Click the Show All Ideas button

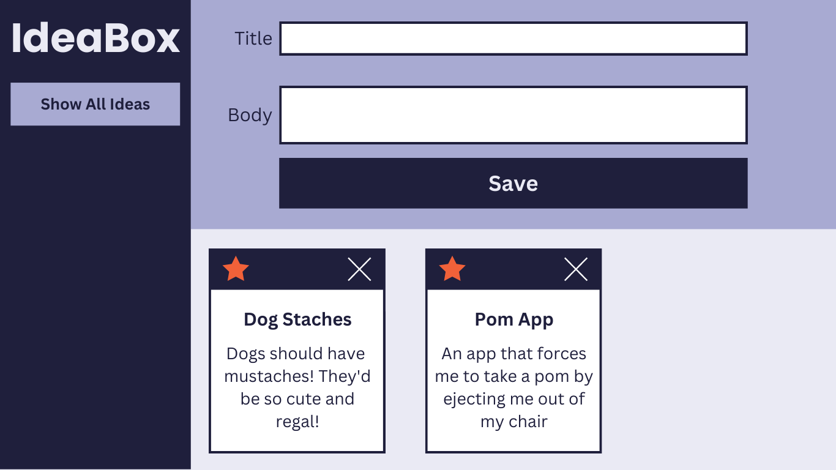coord(95,104)
